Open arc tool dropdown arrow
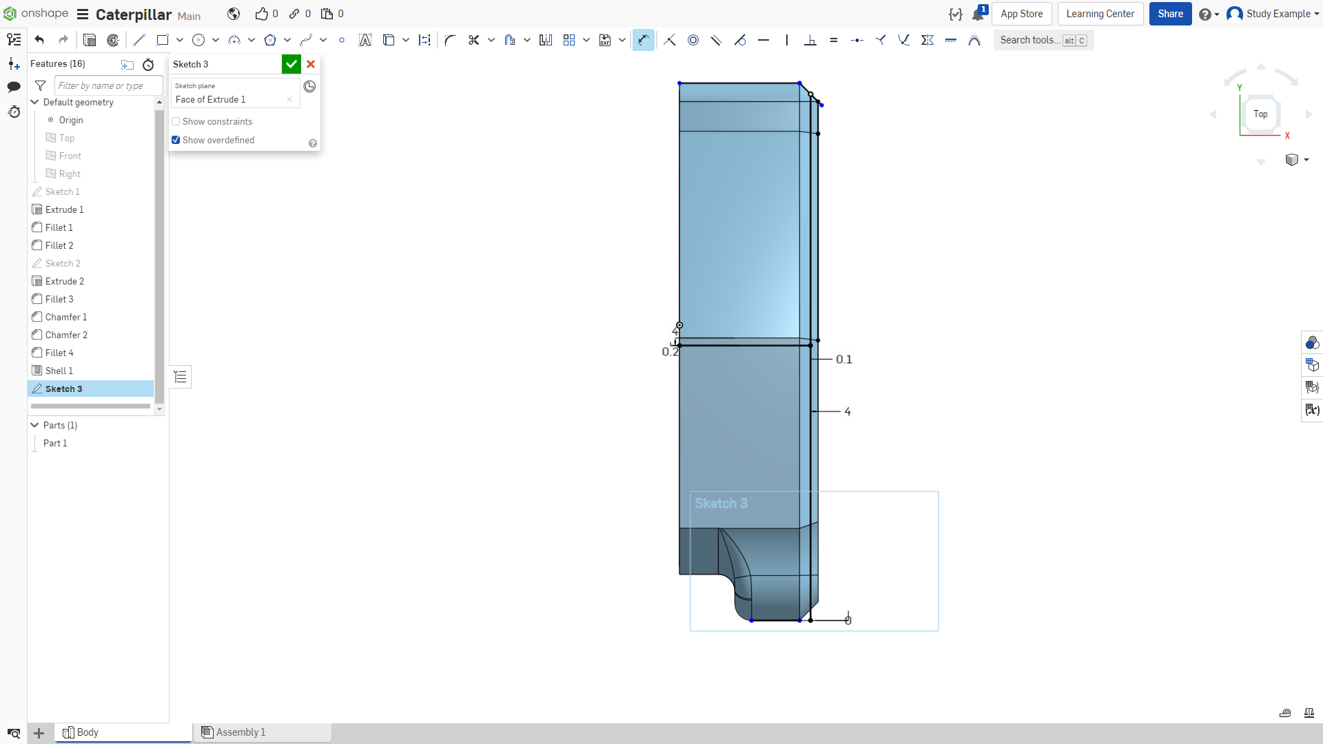The height and width of the screenshot is (744, 1323). click(252, 40)
